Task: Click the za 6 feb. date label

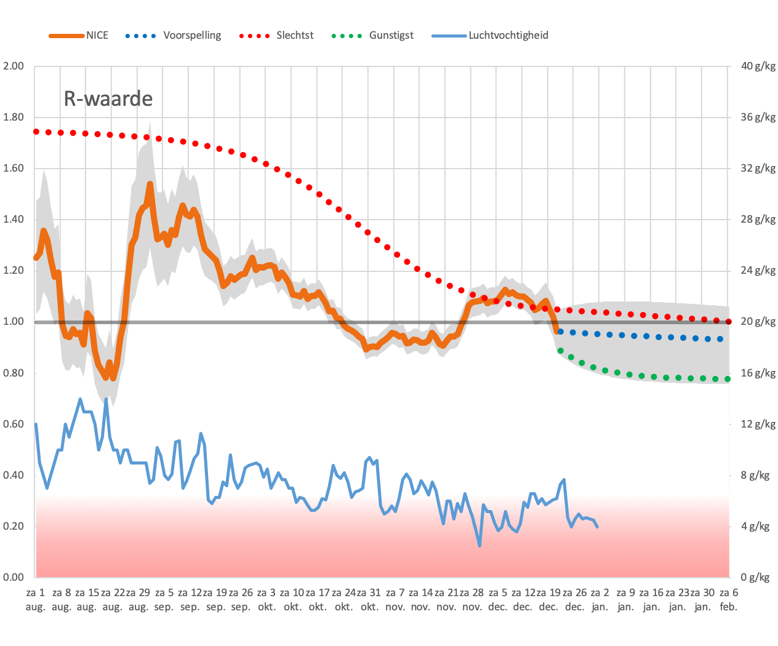Action: click(729, 600)
